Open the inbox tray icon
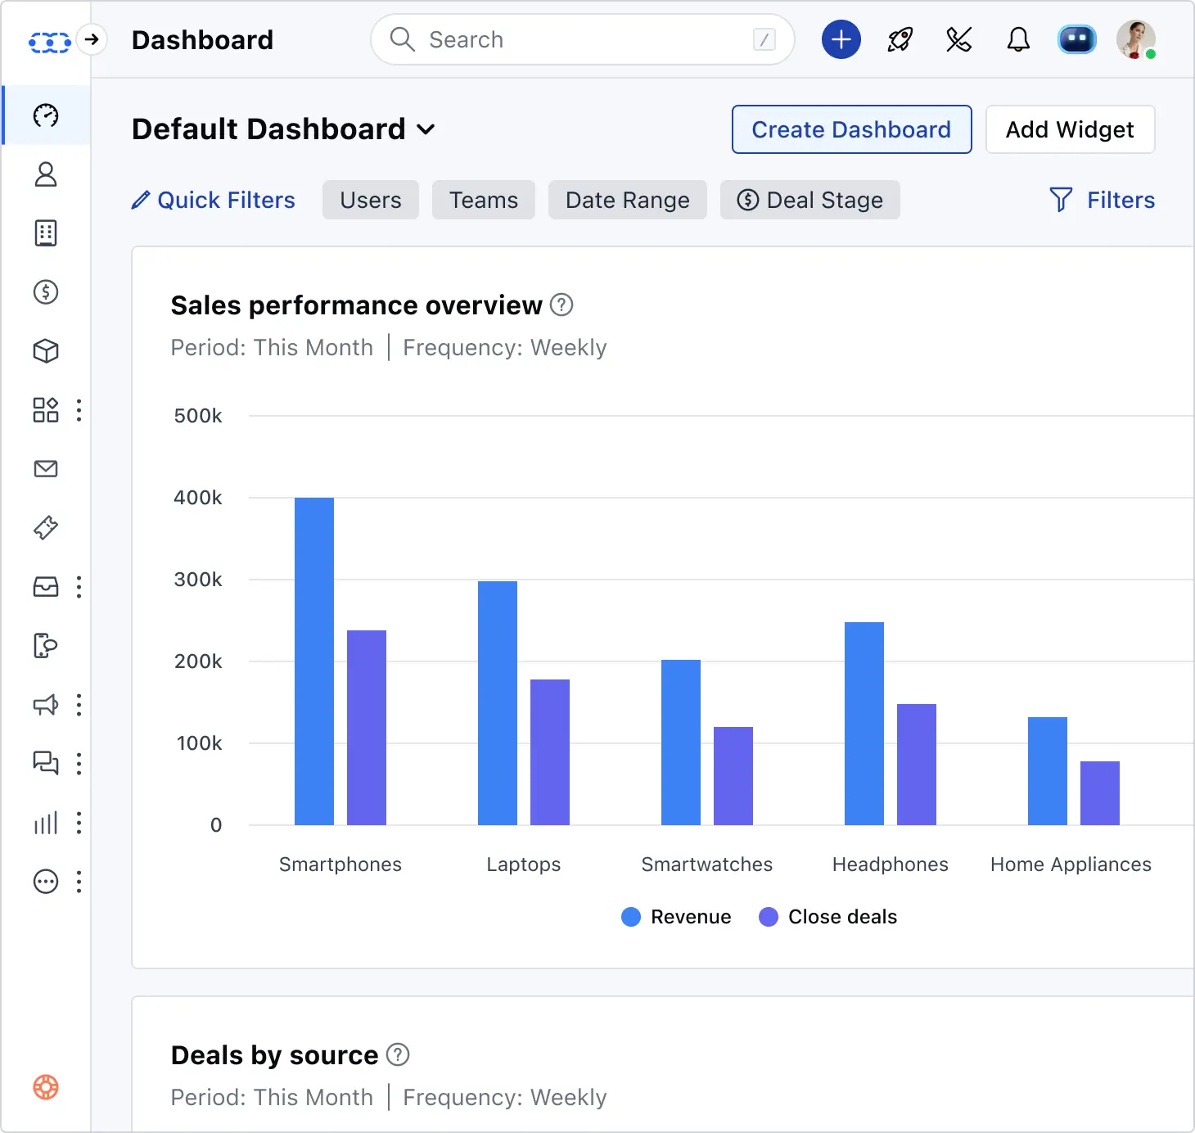The image size is (1195, 1133). (x=46, y=587)
